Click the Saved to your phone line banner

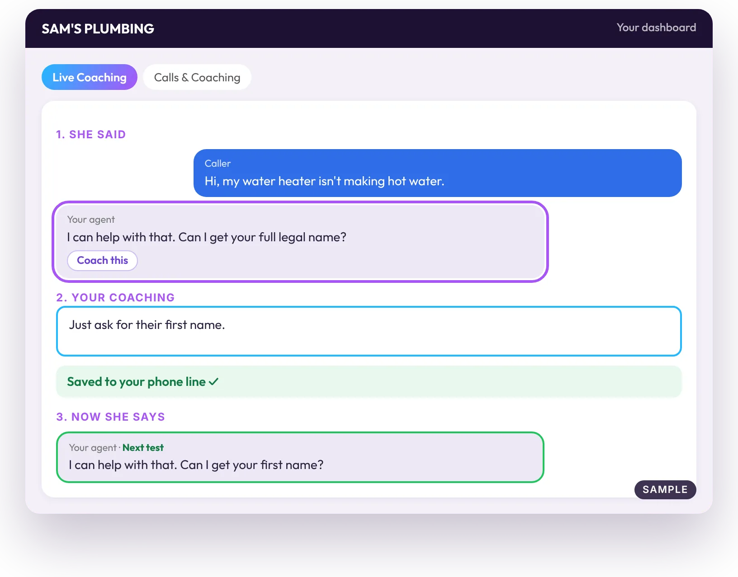point(369,382)
